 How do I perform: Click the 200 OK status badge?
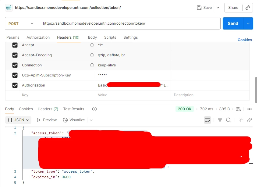[x=185, y=109]
